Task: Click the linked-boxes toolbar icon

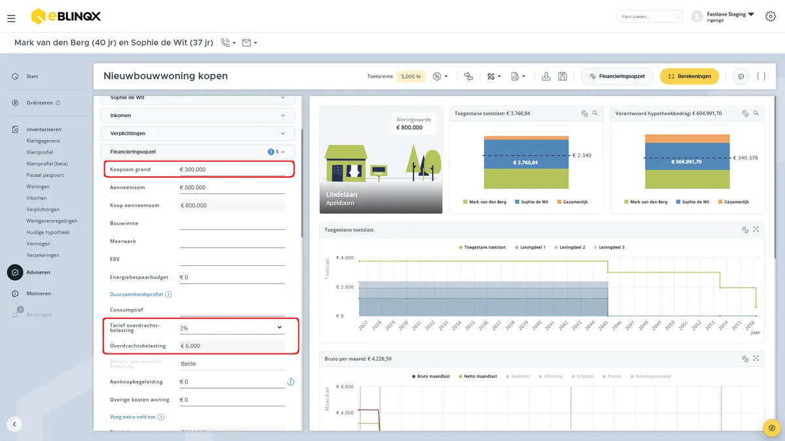Action: 468,76
